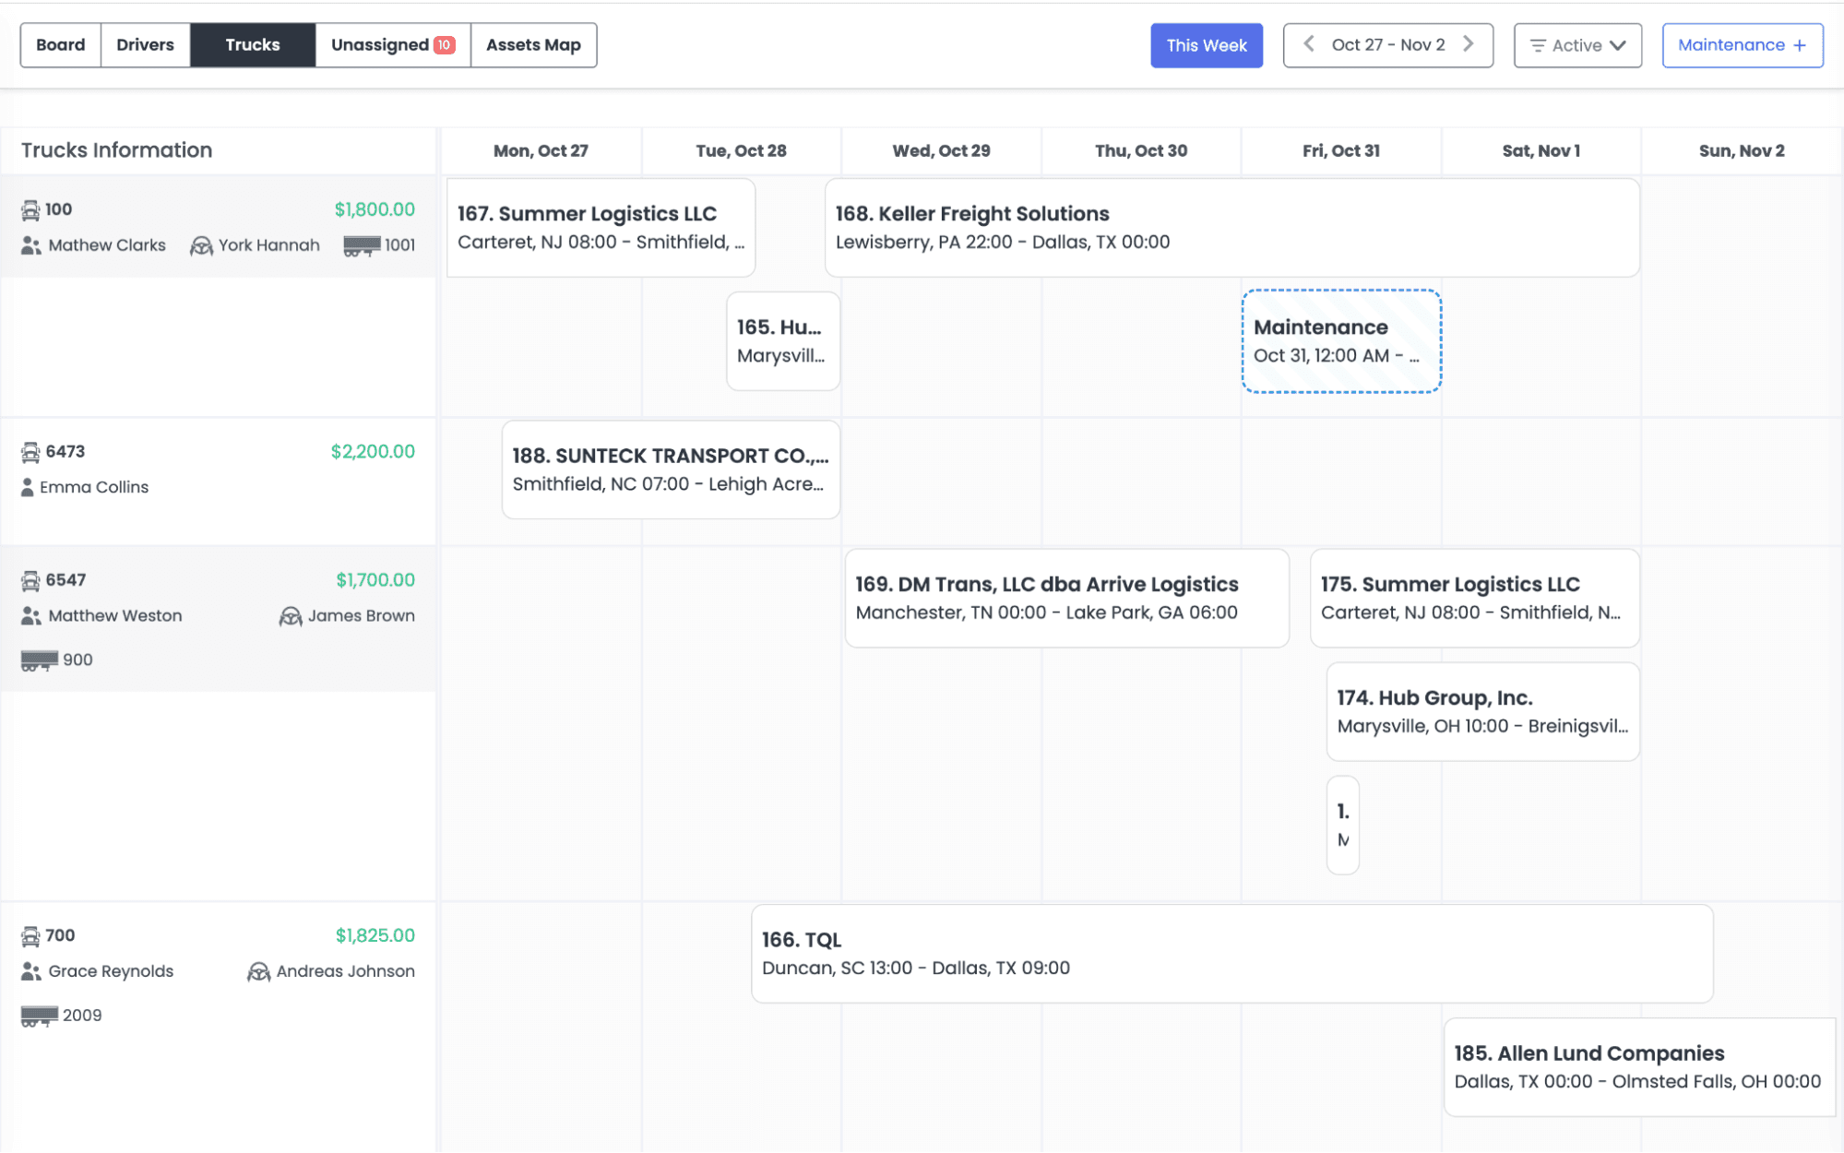Click truck icon next to truck 100
Viewport: 1844px width, 1153px height.
click(30, 210)
